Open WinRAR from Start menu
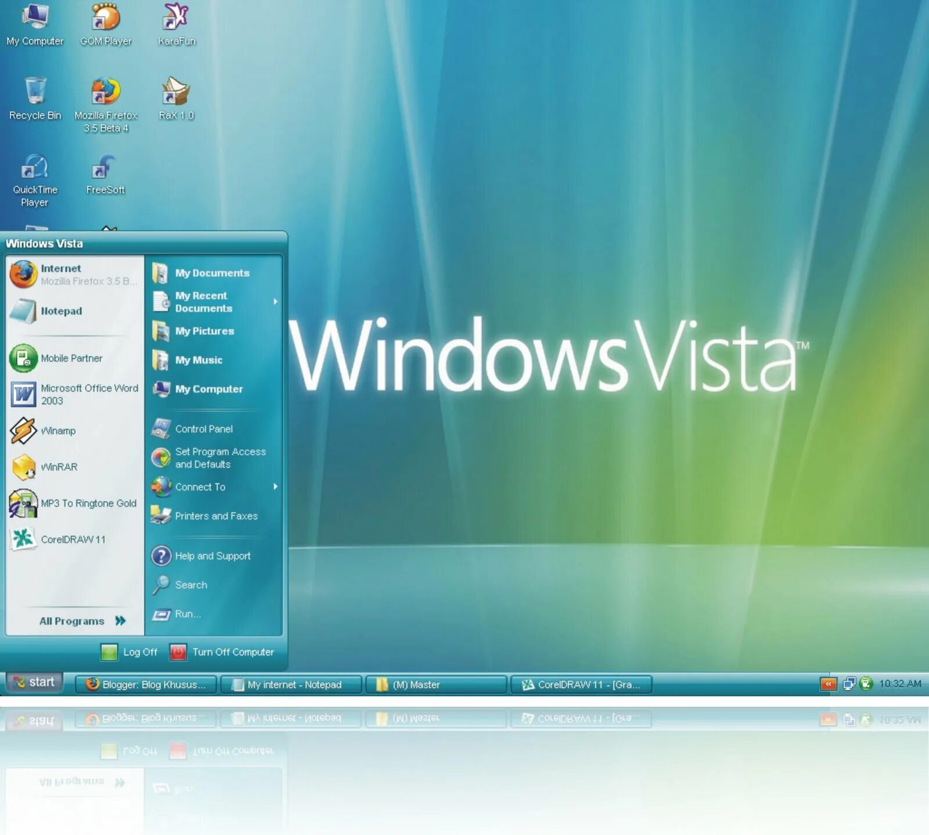 click(x=74, y=467)
